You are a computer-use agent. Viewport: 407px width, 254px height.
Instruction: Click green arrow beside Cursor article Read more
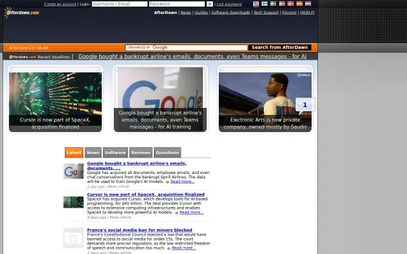tap(177, 213)
